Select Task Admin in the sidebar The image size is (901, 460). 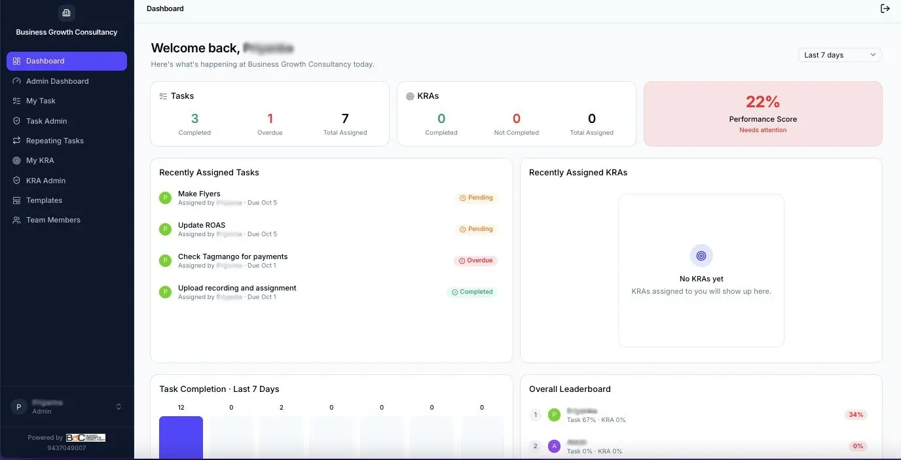[67, 121]
